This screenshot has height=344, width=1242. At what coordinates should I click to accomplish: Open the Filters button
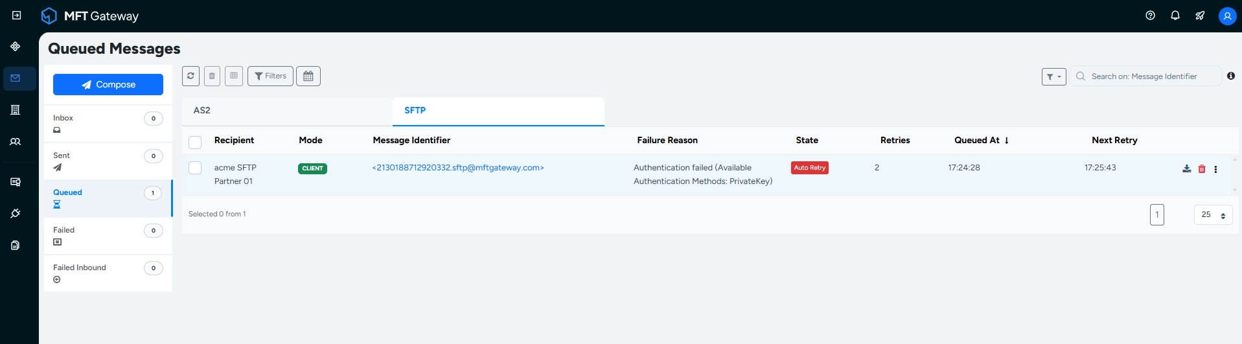pos(270,76)
